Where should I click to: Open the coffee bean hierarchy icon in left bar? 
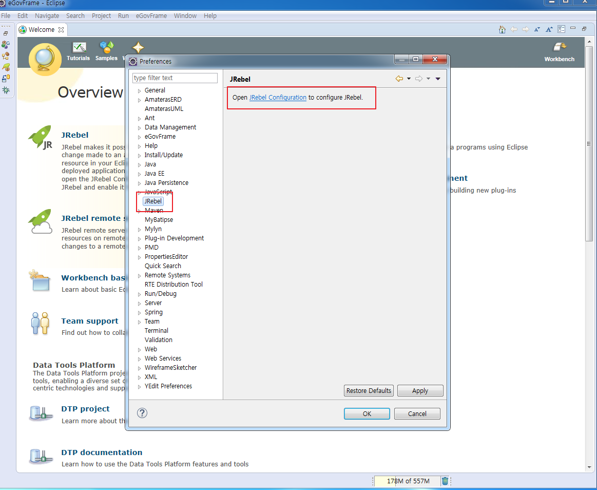(6, 56)
